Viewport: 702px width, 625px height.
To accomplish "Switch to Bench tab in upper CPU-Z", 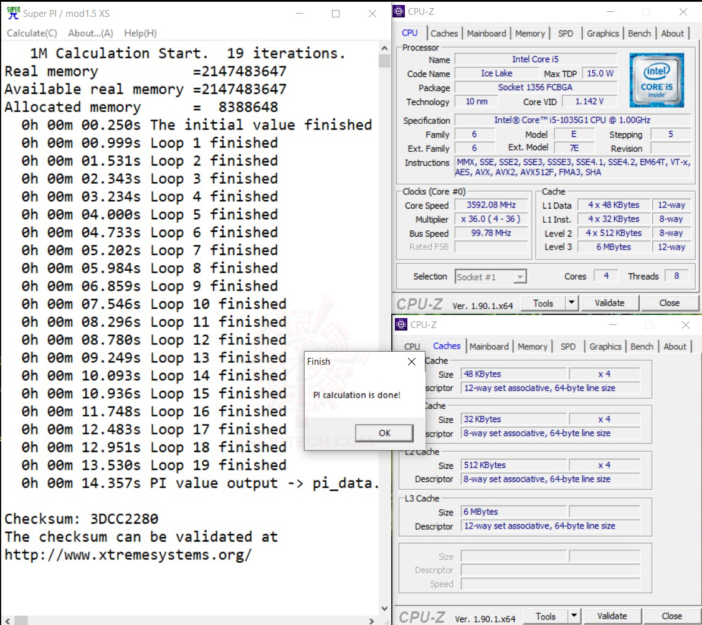I will [639, 34].
